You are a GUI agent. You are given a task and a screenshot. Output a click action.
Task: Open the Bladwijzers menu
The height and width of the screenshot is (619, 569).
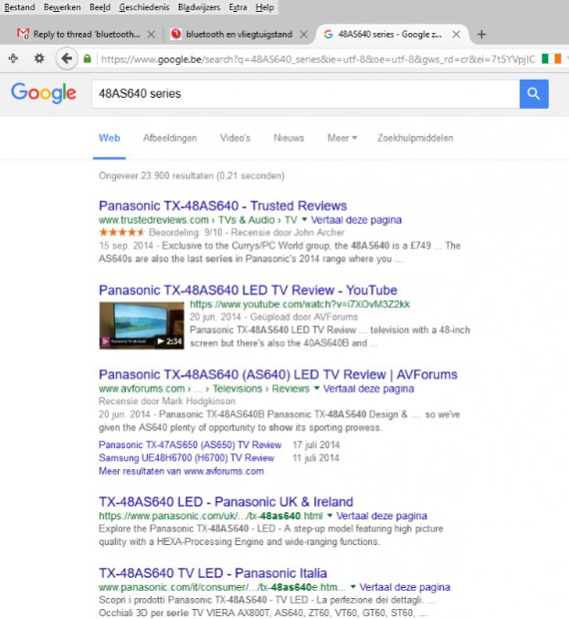coord(199,7)
